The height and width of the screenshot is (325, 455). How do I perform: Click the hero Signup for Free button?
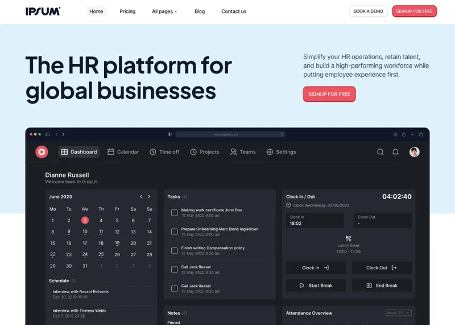click(329, 94)
